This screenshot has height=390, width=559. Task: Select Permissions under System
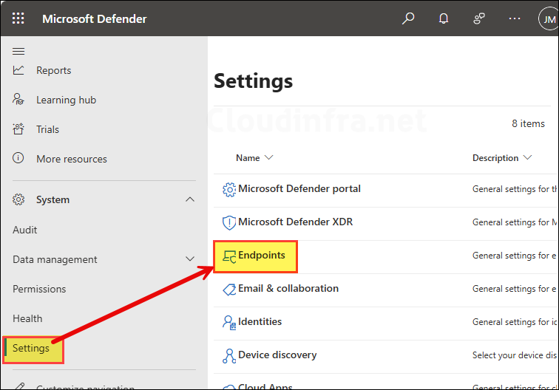click(x=39, y=289)
